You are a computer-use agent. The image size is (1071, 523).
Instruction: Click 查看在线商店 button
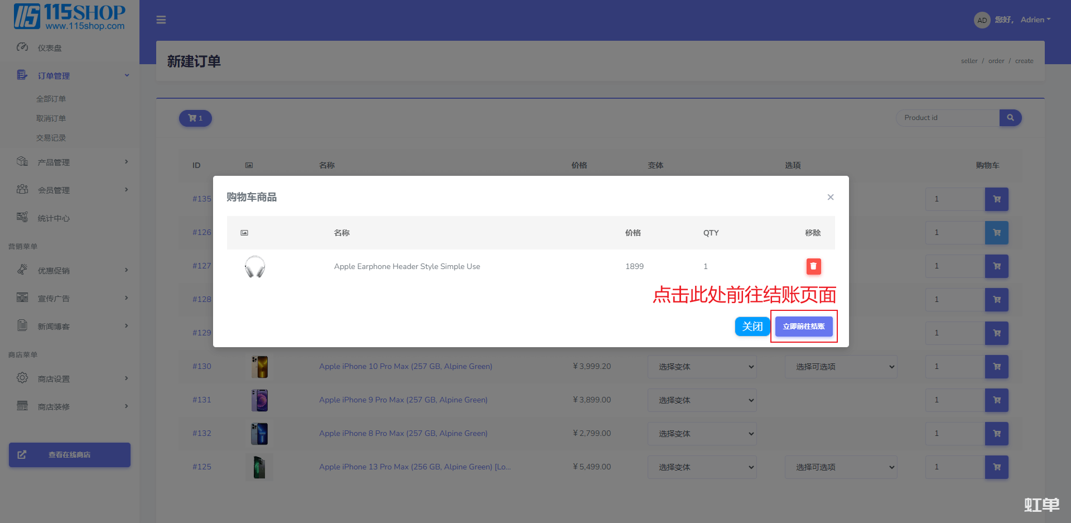70,455
